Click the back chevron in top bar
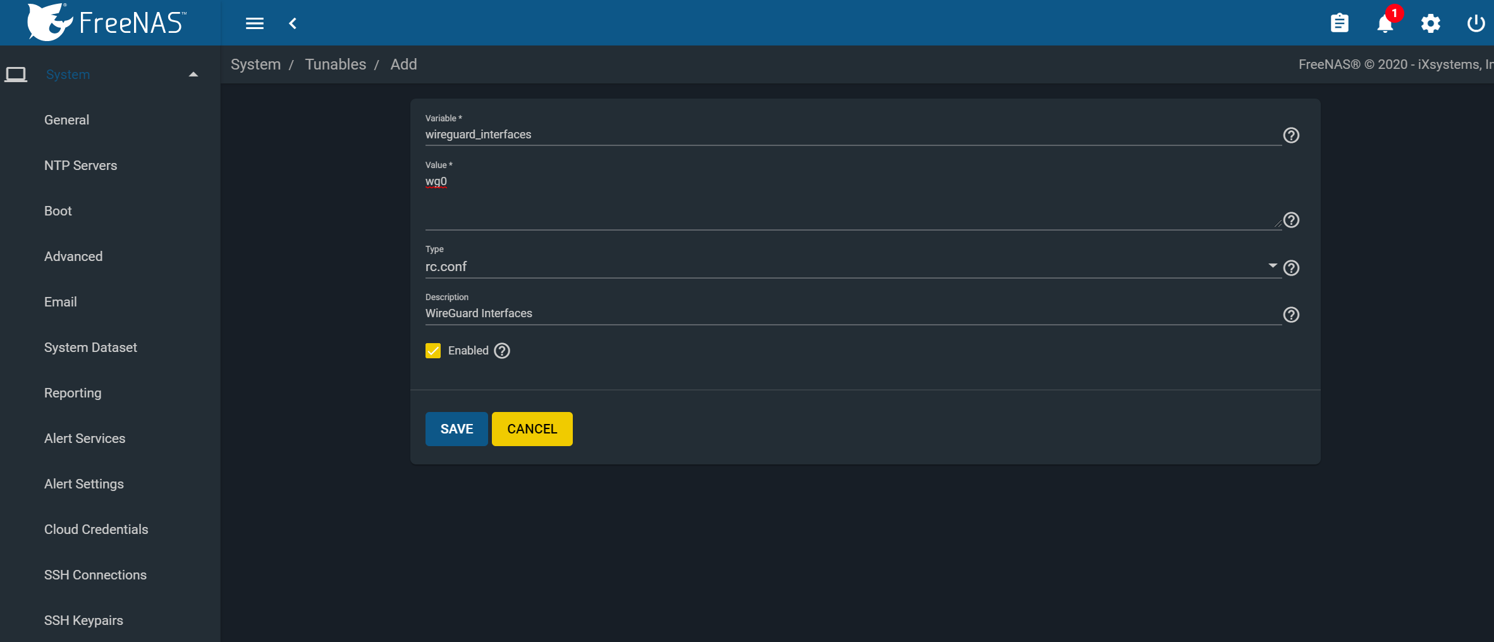 pos(293,23)
